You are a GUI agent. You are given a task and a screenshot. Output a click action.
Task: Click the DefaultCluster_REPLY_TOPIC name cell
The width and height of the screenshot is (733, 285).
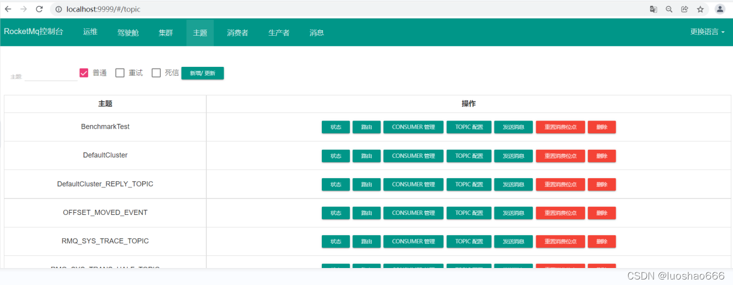coord(105,184)
